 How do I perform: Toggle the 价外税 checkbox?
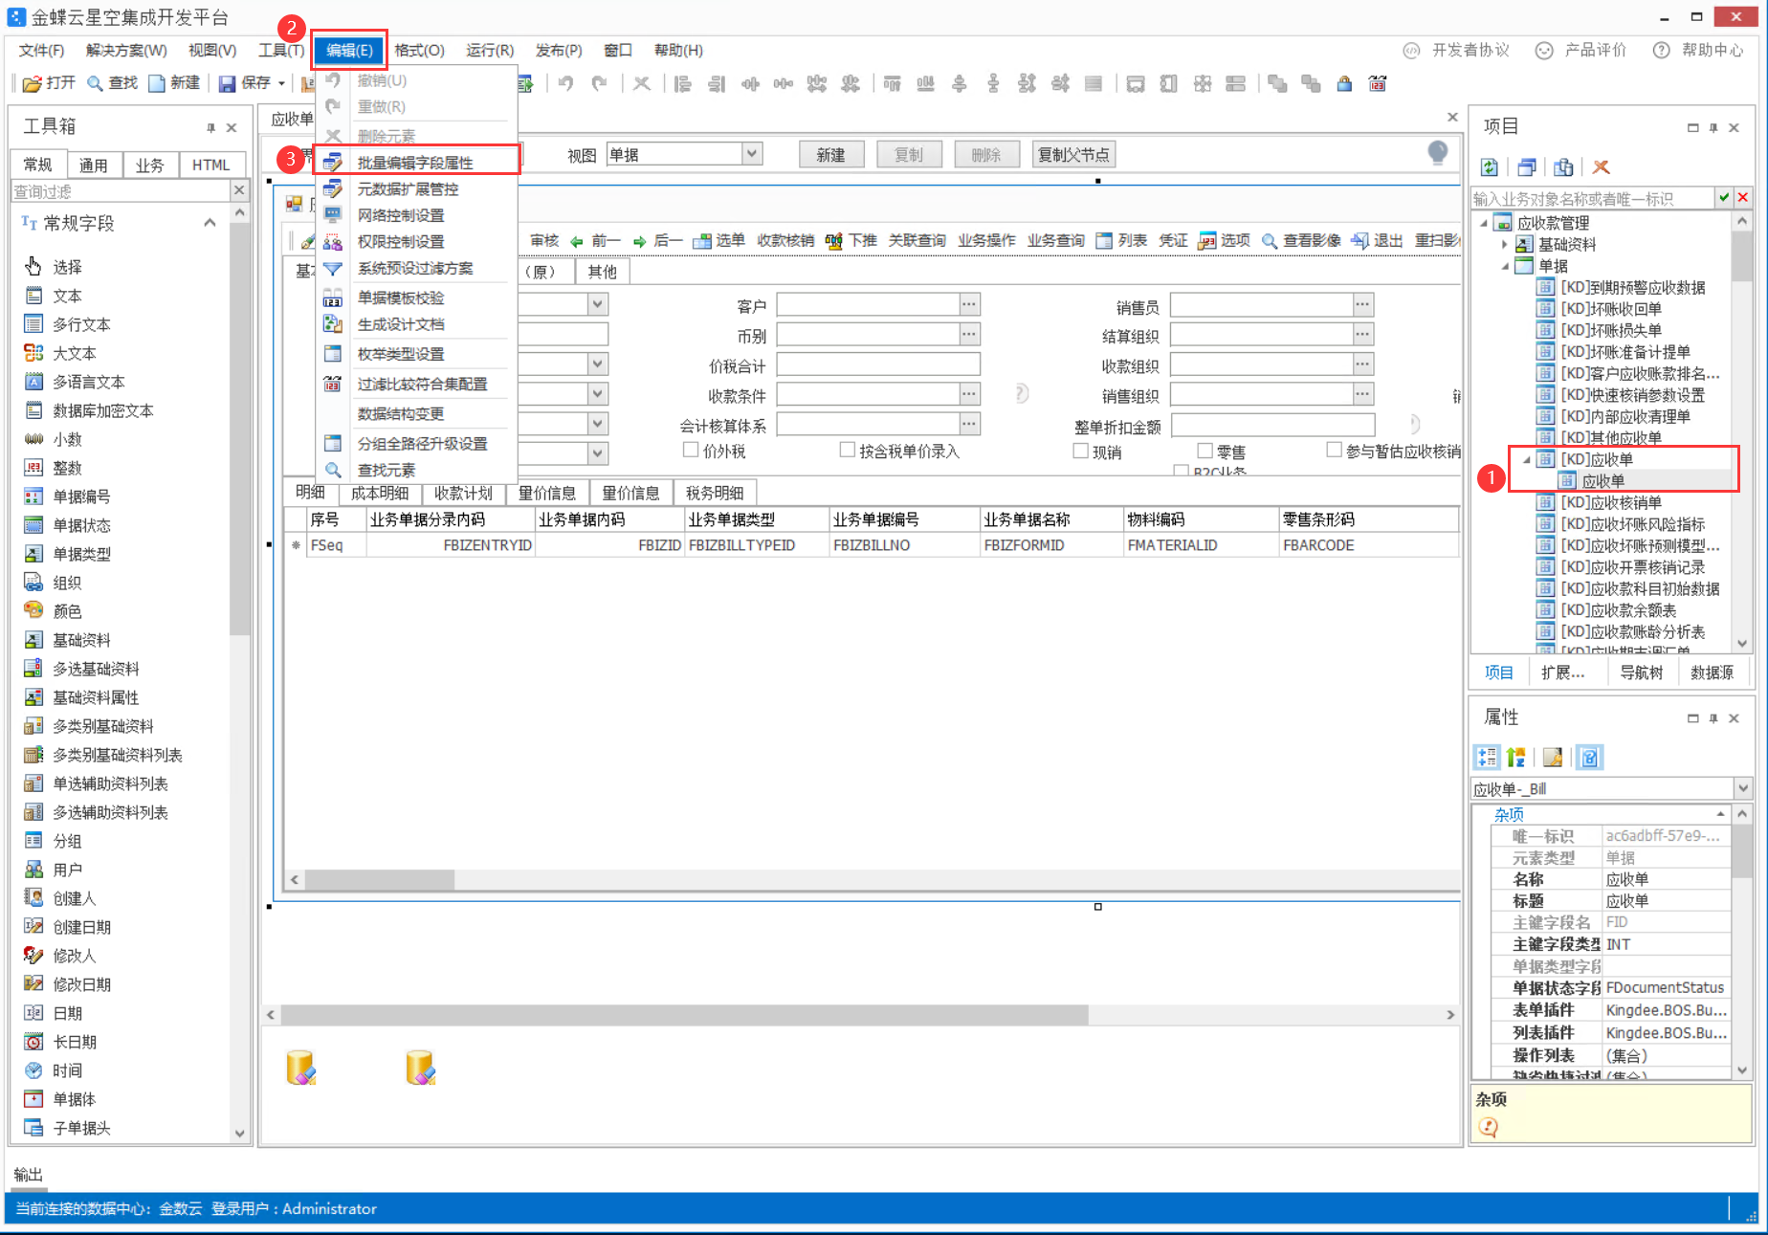(x=691, y=450)
